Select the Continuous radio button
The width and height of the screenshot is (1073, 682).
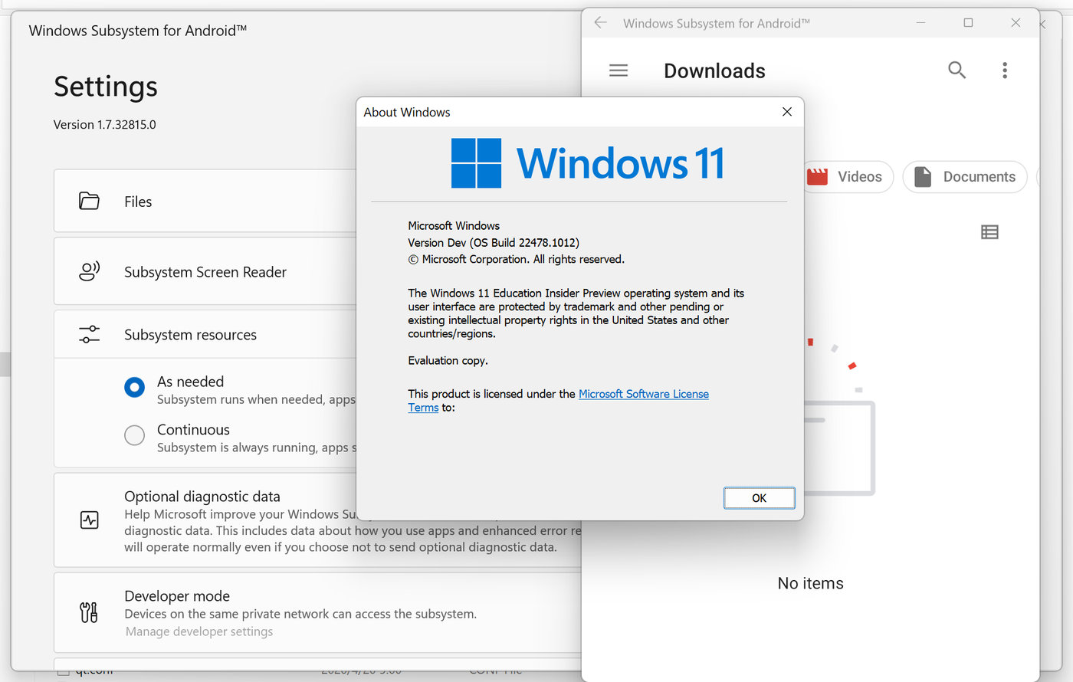click(134, 435)
